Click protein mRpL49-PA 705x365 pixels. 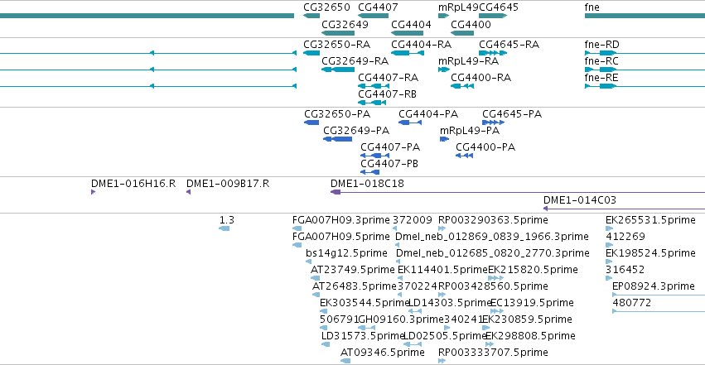(470, 131)
